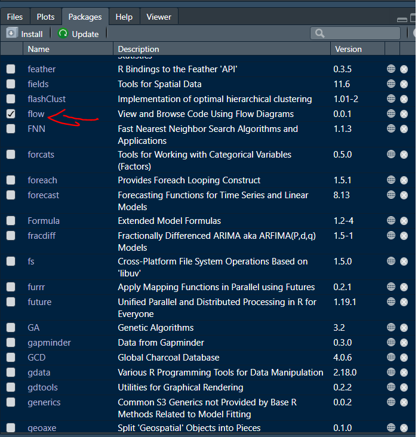The width and height of the screenshot is (418, 437).
Task: Load the feather package checkbox
Action: [x=11, y=69]
